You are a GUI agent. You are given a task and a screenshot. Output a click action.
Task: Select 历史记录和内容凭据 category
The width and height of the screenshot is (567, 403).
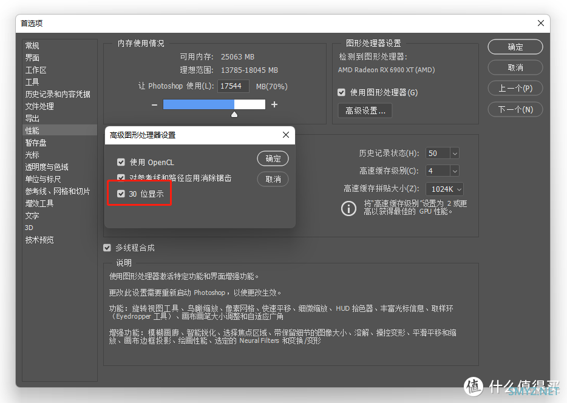58,94
